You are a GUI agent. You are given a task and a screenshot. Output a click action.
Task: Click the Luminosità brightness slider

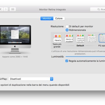point(85,57)
